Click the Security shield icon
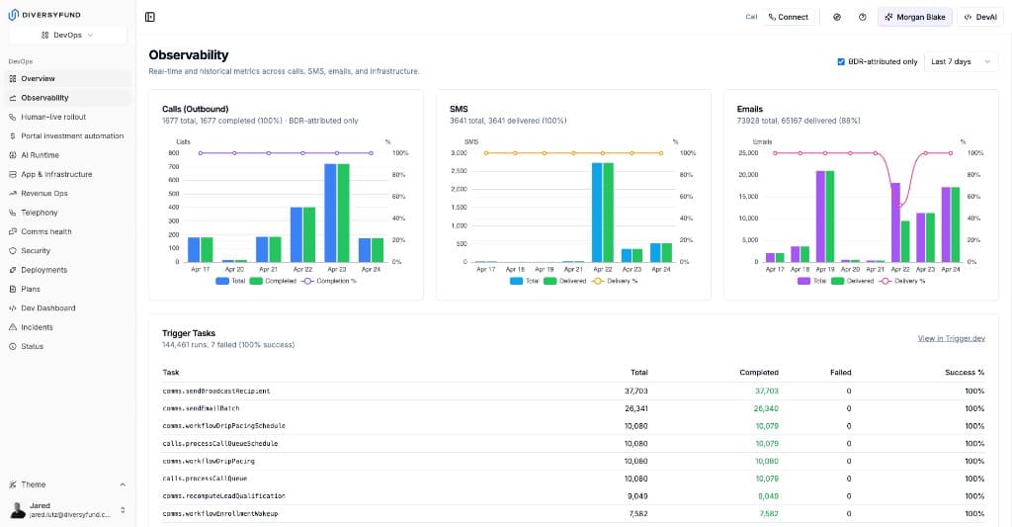Viewport: 1012px width, 527px height. 12,250
